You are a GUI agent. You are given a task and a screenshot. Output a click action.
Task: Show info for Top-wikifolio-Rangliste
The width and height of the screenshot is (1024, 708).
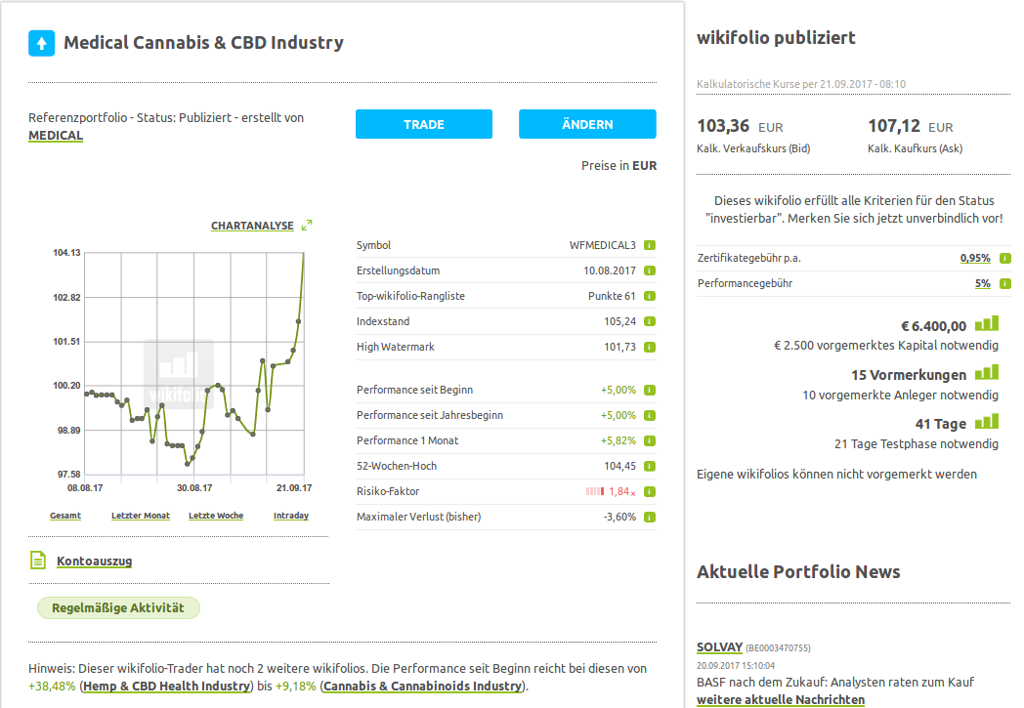(x=649, y=297)
